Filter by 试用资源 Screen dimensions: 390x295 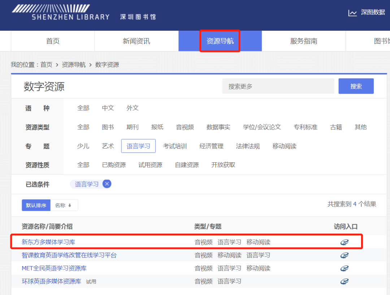(x=151, y=165)
